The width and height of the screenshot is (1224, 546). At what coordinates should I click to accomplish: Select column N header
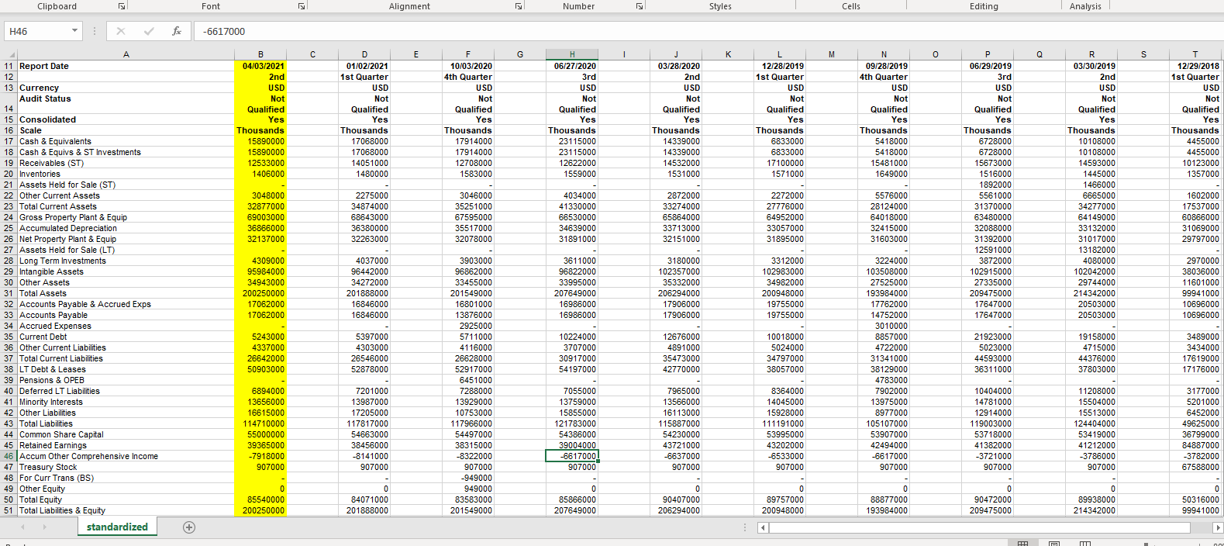pyautogui.click(x=884, y=54)
